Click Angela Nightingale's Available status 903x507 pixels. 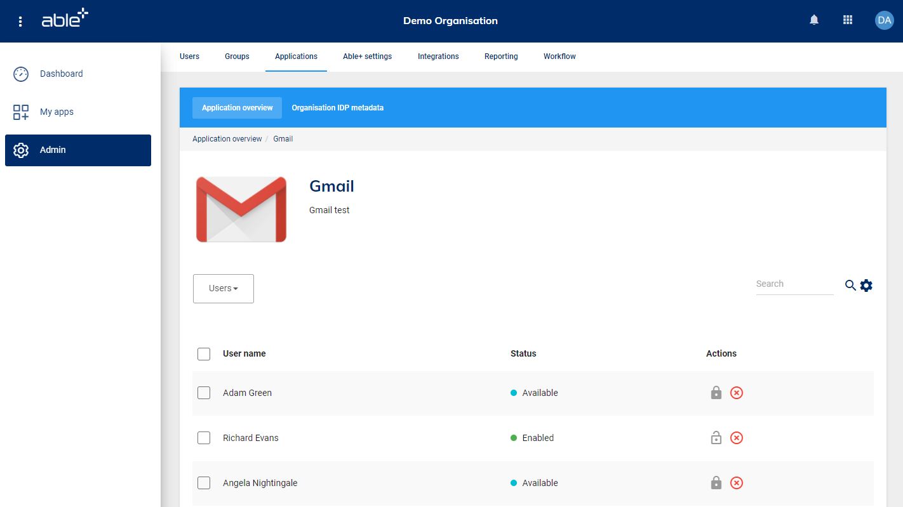(x=534, y=483)
